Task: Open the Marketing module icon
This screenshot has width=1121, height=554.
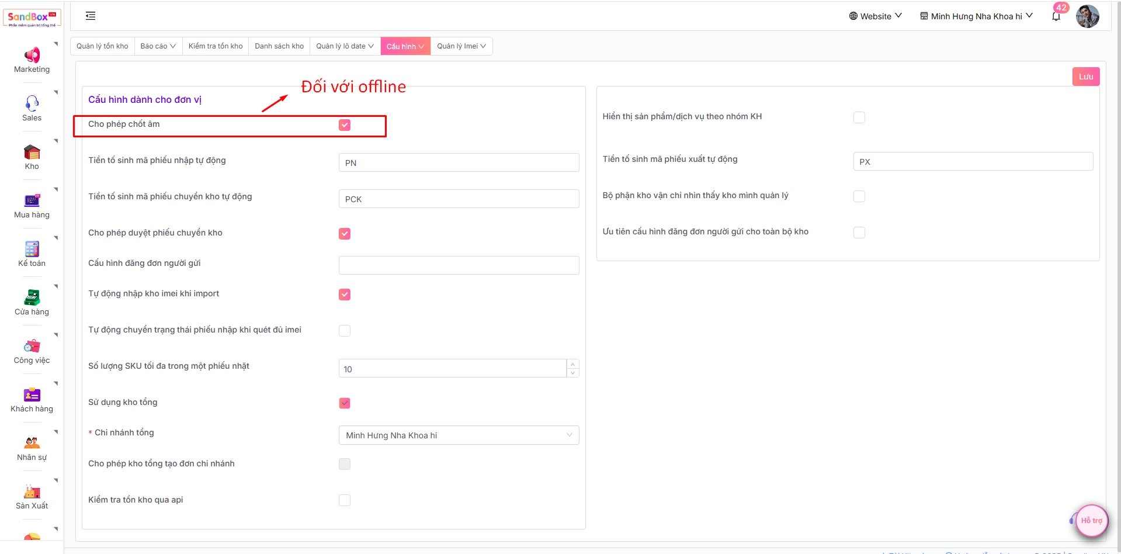Action: pyautogui.click(x=32, y=56)
